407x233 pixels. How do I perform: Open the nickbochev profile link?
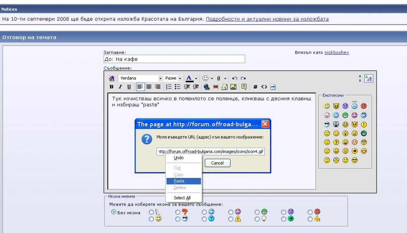click(x=336, y=52)
